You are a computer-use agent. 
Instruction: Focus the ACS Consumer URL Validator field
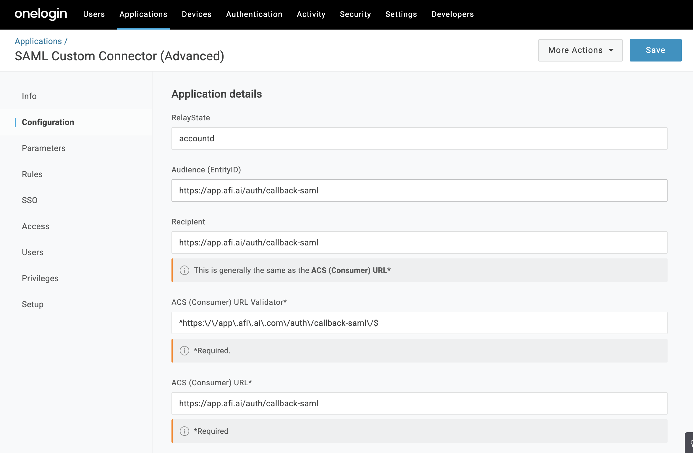[x=419, y=323]
